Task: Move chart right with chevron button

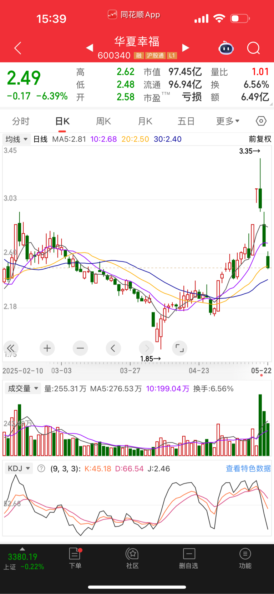Action: point(147,348)
